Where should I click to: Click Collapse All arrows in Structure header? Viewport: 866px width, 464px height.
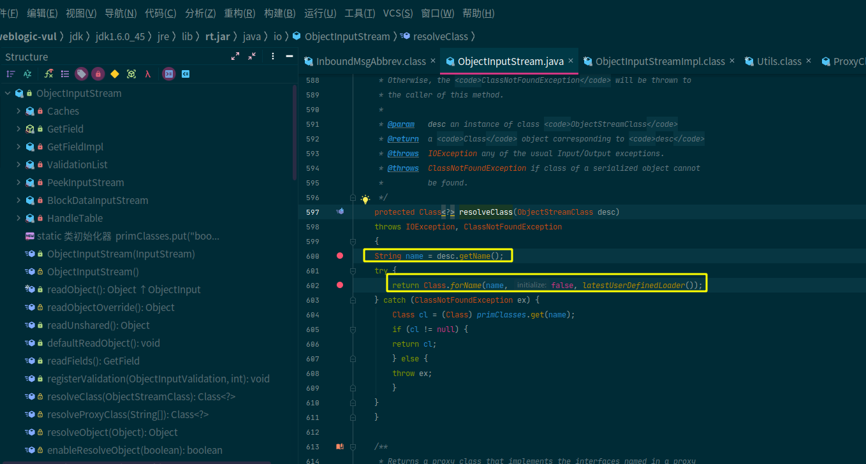coord(252,57)
